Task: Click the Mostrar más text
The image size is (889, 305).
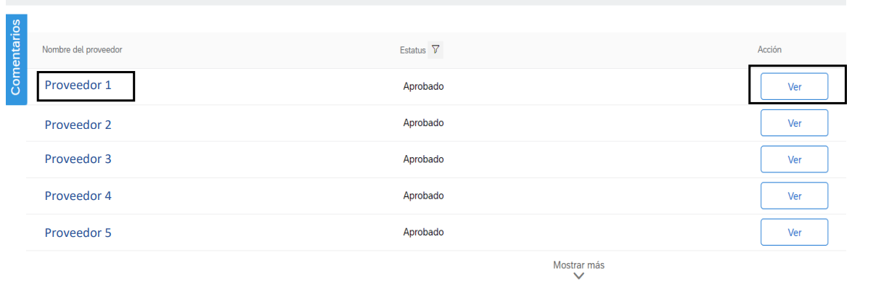Action: pyautogui.click(x=578, y=265)
